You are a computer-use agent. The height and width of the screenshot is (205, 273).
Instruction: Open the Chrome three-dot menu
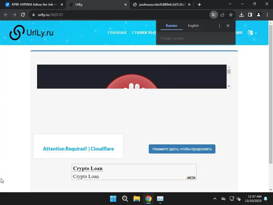point(267,15)
